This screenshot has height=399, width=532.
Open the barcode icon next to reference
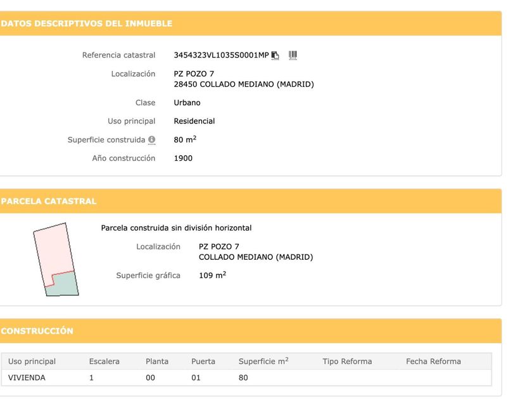tap(293, 55)
